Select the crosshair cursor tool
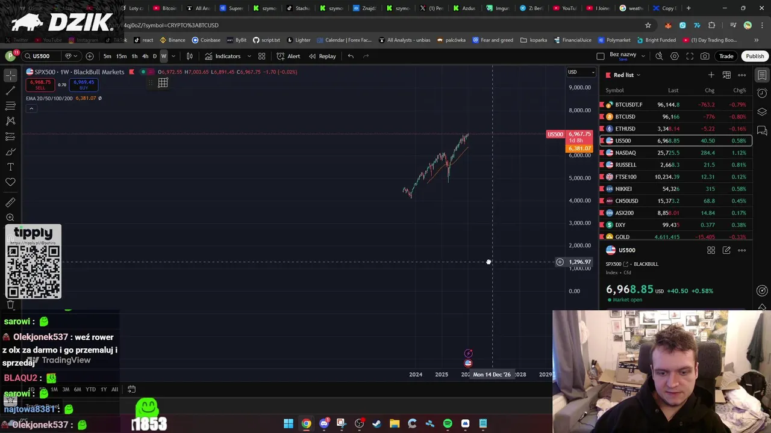Viewport: 771px width, 433px height. [10, 75]
